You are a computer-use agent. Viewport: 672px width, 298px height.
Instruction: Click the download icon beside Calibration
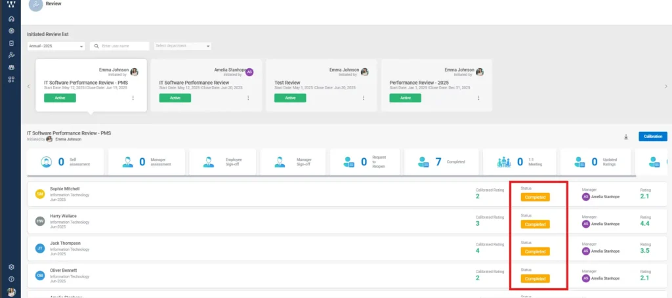[625, 137]
